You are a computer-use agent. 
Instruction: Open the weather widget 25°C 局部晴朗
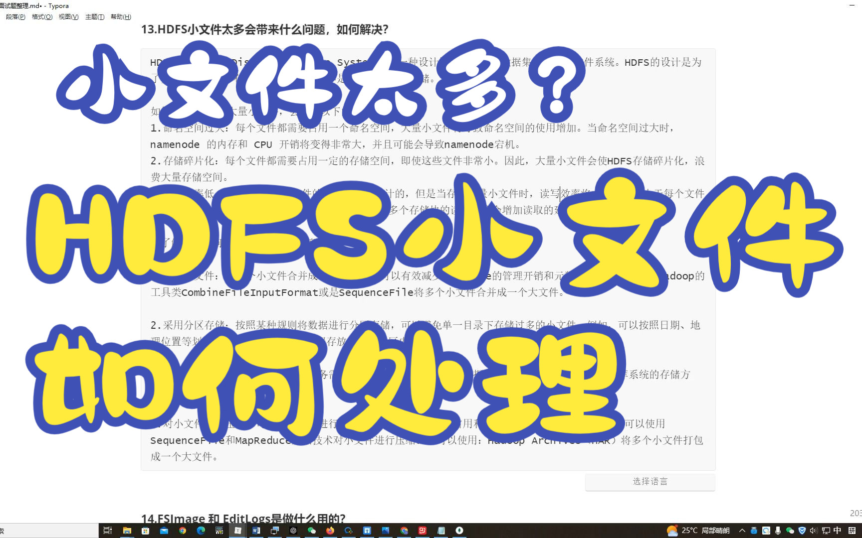tap(698, 531)
